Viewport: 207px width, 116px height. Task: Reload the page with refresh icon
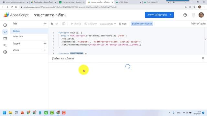pyautogui.click(x=12, y=7)
